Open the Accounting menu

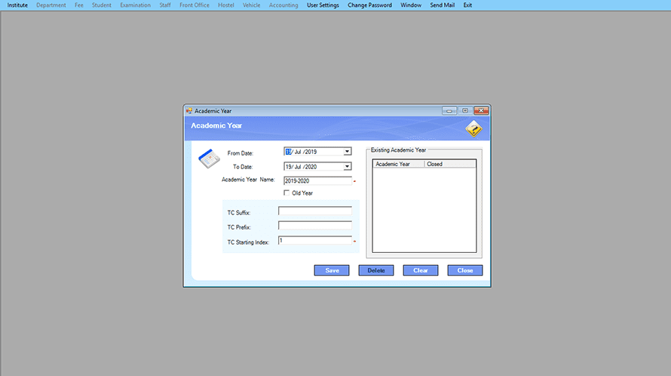click(283, 5)
